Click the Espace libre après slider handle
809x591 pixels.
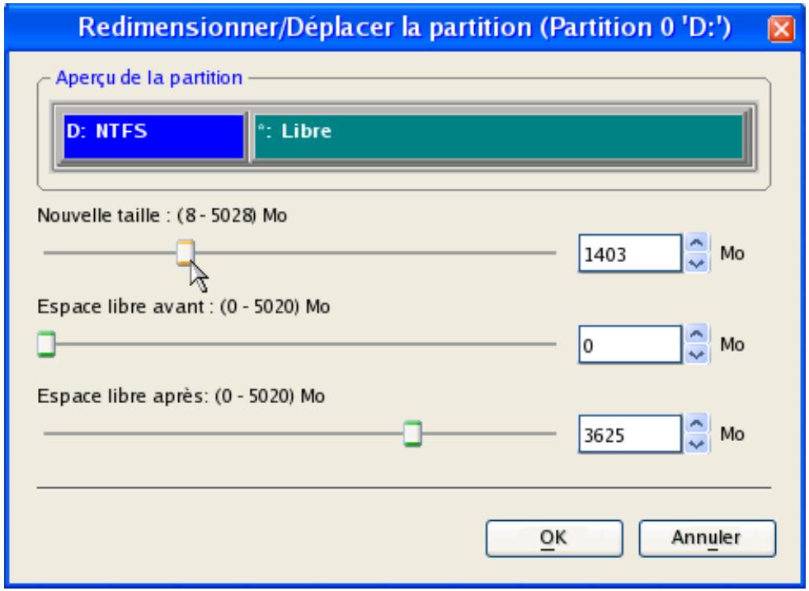click(x=412, y=434)
